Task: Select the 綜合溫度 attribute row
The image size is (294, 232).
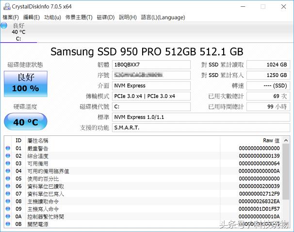Action: pos(143,156)
